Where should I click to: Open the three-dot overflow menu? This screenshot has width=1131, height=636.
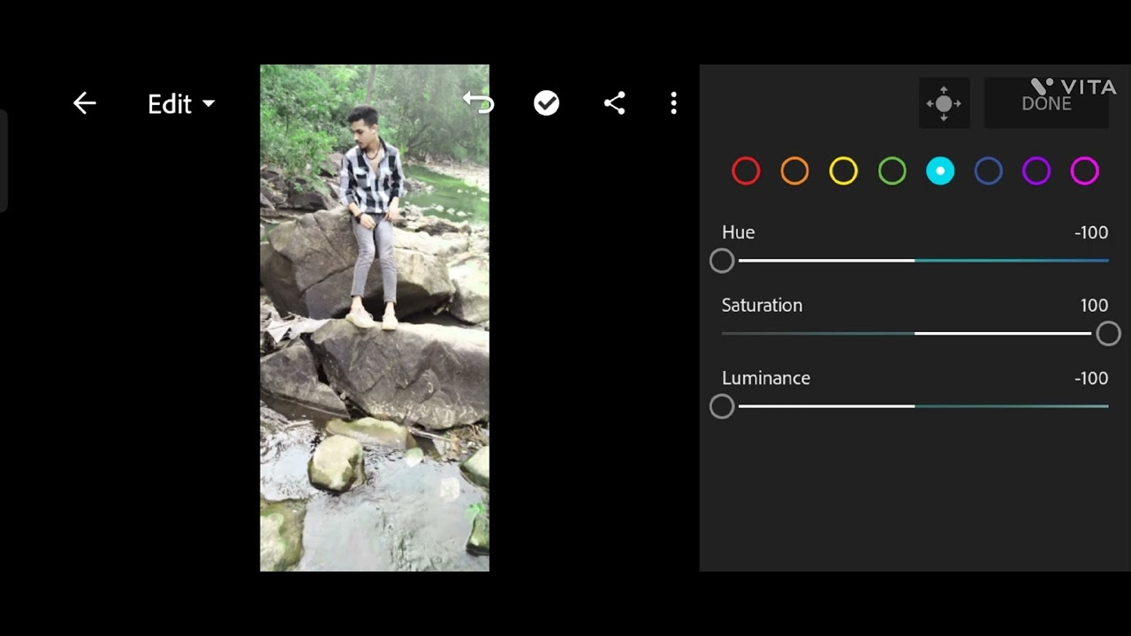pyautogui.click(x=673, y=103)
